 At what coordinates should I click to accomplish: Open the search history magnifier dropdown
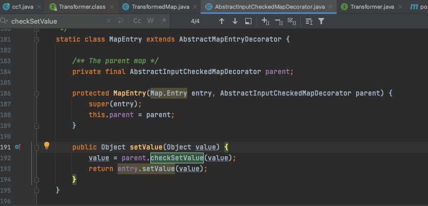coord(4,21)
